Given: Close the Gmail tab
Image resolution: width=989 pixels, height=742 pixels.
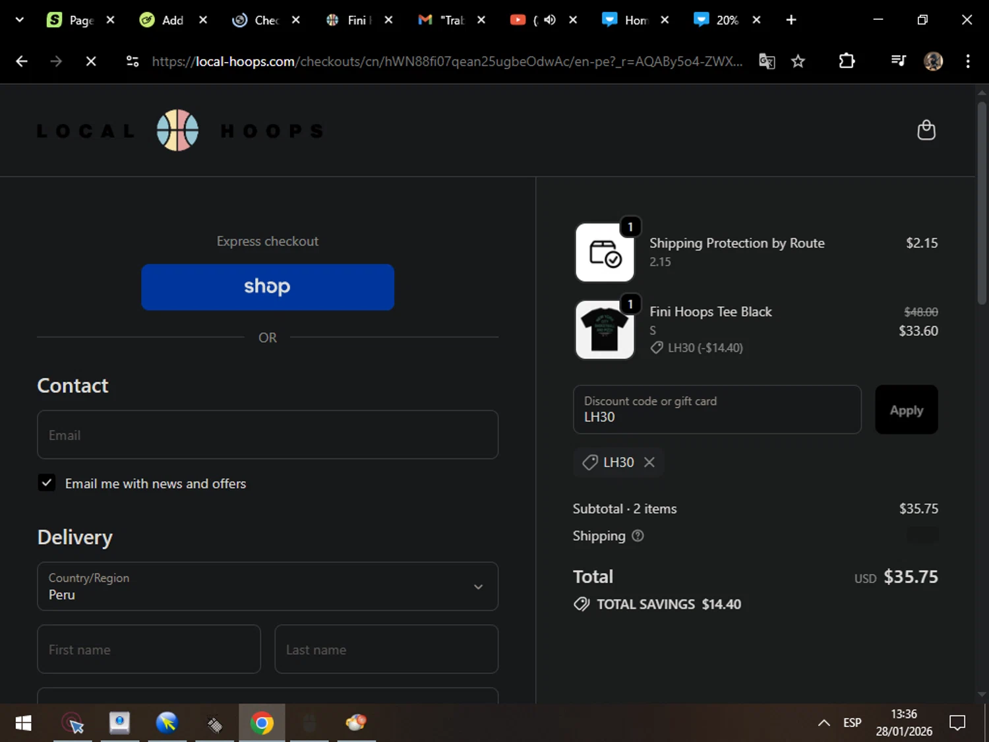Looking at the screenshot, I should point(481,20).
